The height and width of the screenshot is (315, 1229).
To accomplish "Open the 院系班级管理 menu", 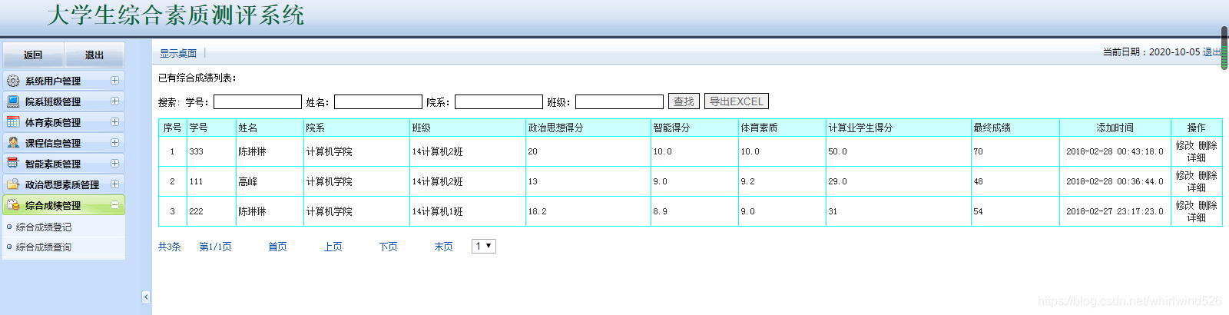I will click(x=64, y=101).
